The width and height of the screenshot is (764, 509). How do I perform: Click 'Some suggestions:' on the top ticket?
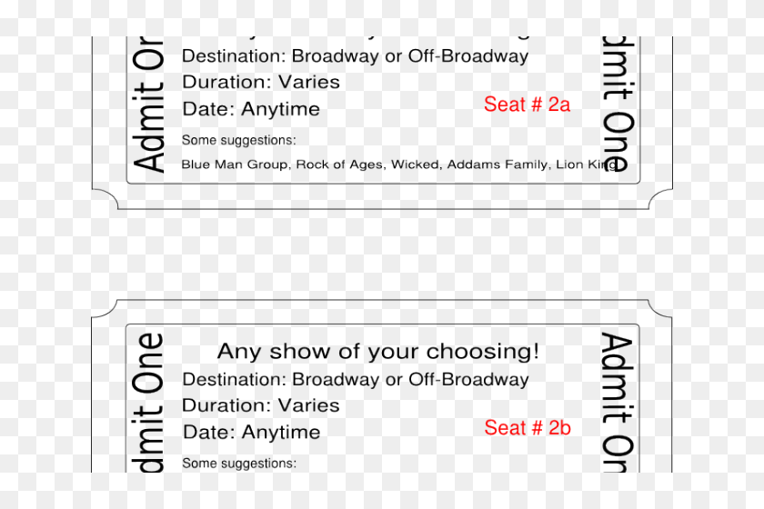coord(238,140)
